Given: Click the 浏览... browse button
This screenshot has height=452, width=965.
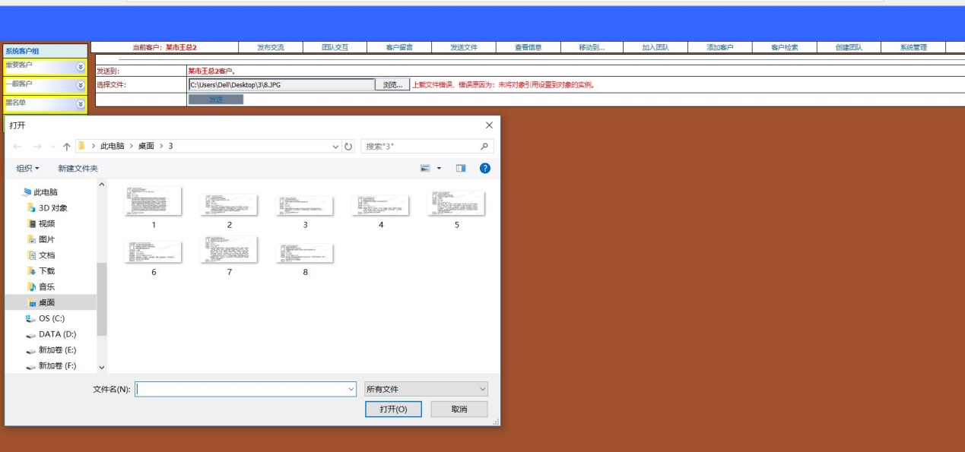Looking at the screenshot, I should pos(392,85).
